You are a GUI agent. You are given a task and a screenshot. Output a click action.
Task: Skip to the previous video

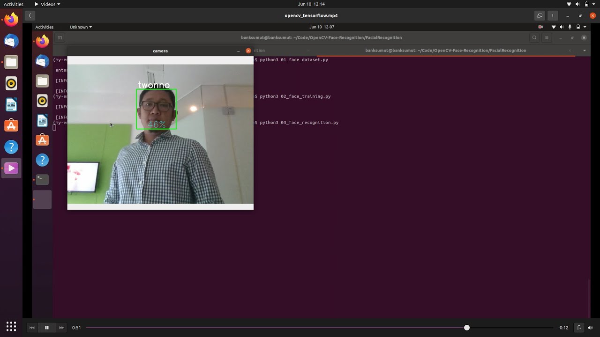coord(32,328)
